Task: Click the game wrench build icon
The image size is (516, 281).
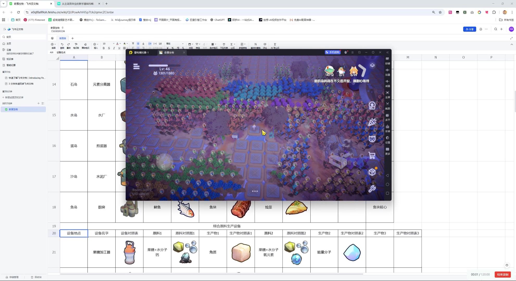Action: 372,189
